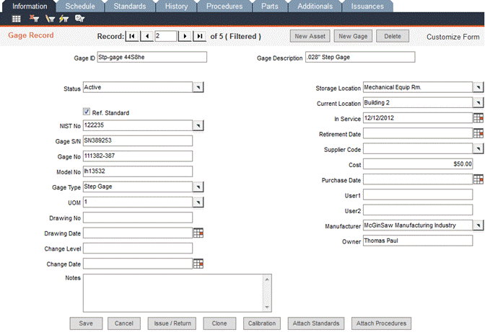
Task: Open the Manufacturer dropdown arrow
Action: [477, 225]
